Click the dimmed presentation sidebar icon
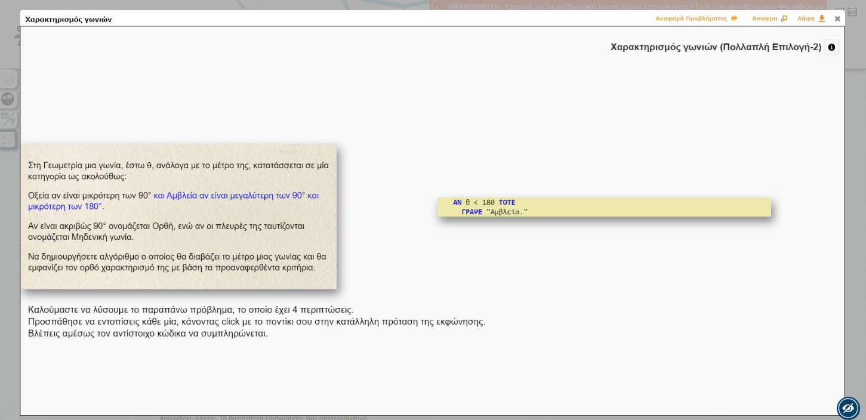The height and width of the screenshot is (420, 866). [x=8, y=140]
